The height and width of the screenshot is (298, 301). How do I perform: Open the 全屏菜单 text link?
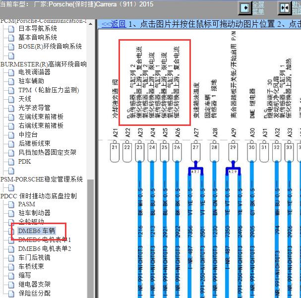point(258,8)
